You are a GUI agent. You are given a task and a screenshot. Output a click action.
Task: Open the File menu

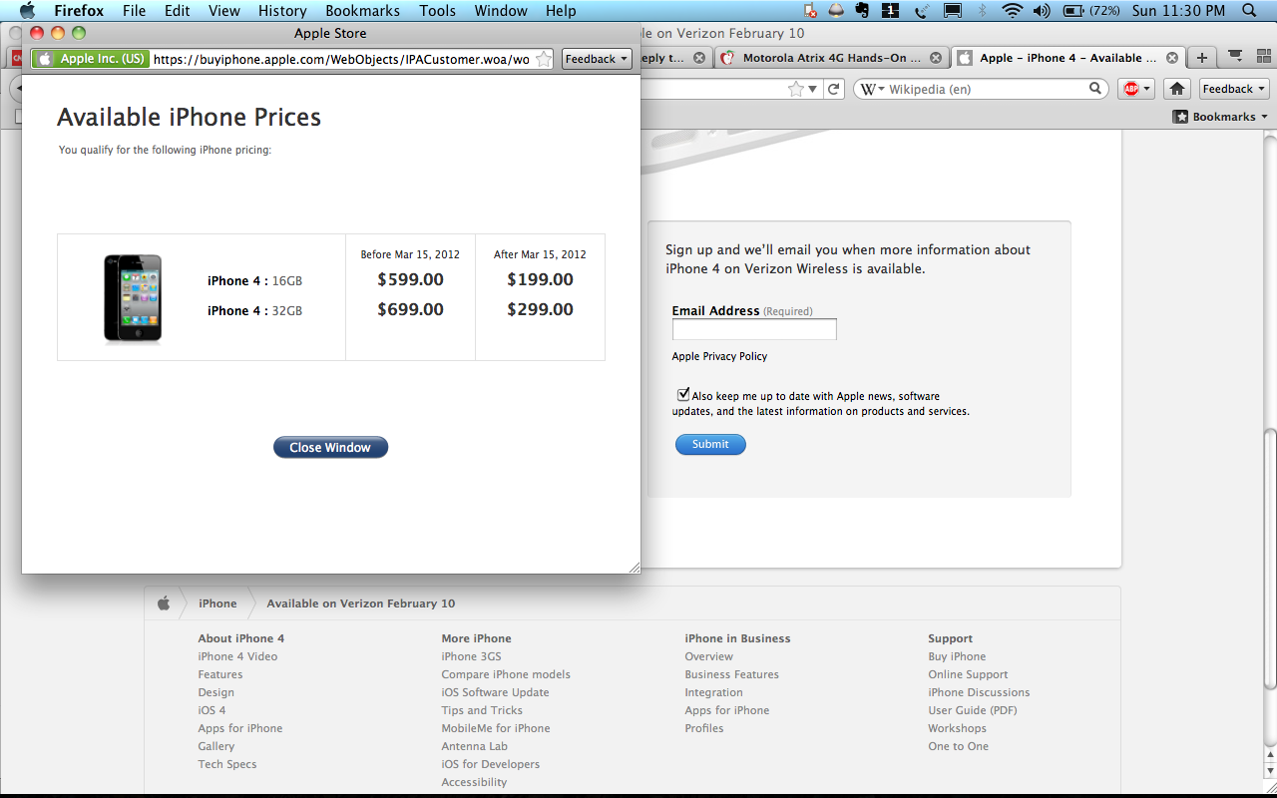pos(134,11)
